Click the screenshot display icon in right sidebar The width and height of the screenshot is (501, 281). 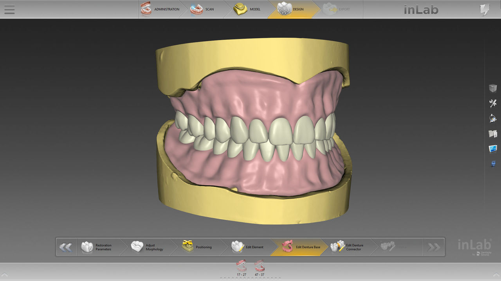pyautogui.click(x=492, y=148)
